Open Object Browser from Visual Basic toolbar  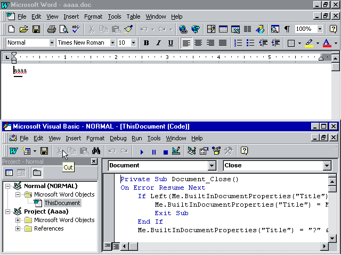(216, 151)
